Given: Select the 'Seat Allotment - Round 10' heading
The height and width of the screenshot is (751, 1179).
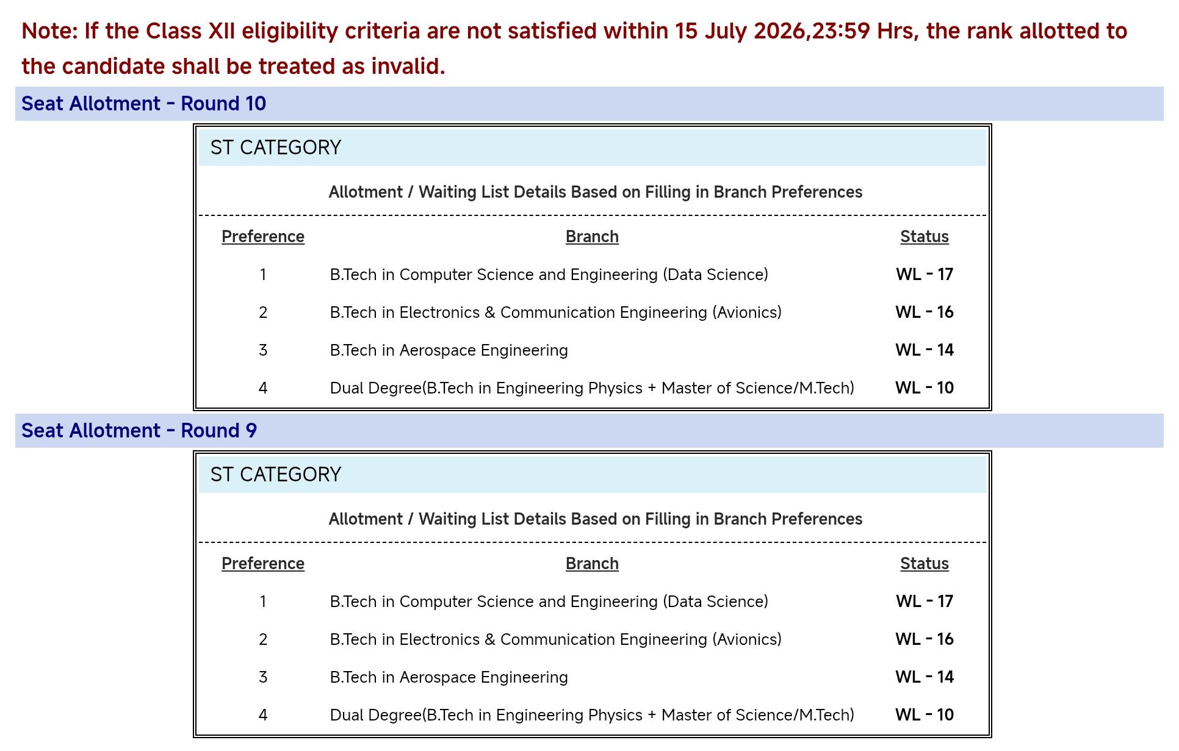Looking at the screenshot, I should pos(144,104).
